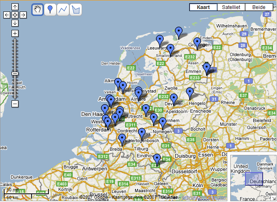
Task: Click the Zwolle city label
Action: [171, 88]
